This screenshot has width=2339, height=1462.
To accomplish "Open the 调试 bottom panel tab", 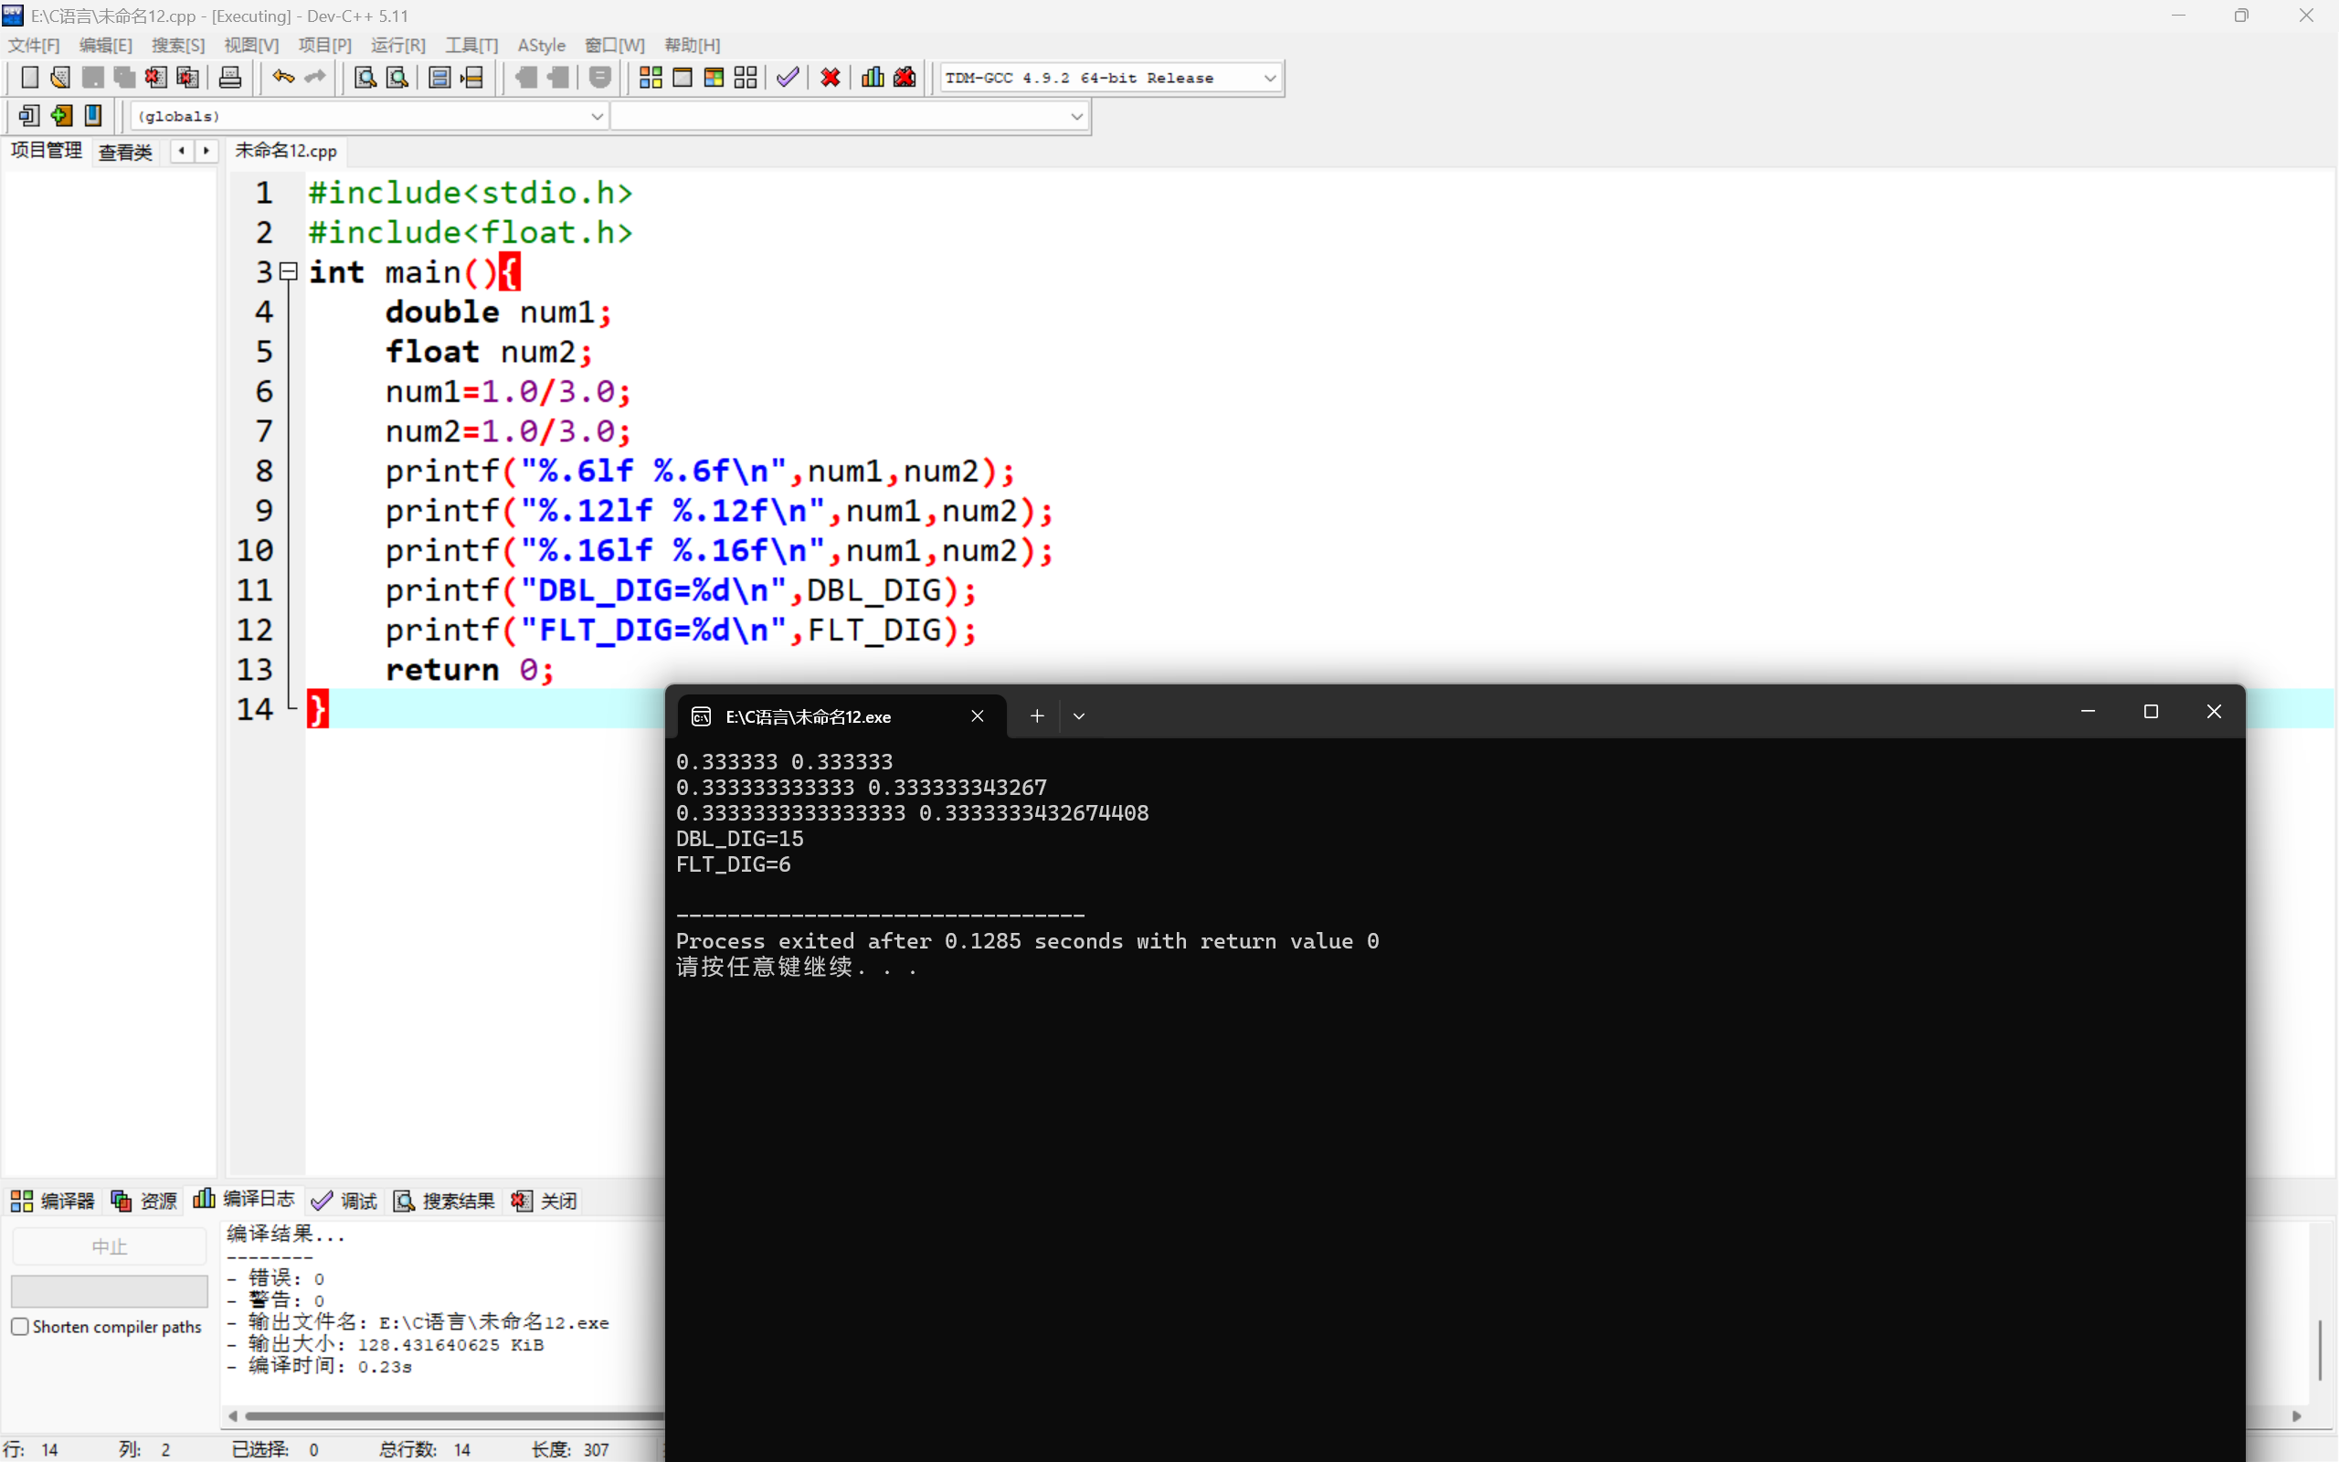I will (x=345, y=1201).
